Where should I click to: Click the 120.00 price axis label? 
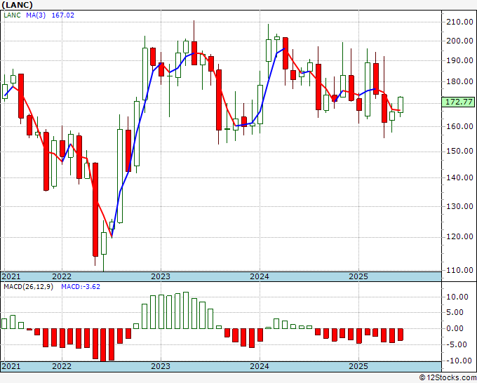tap(459, 236)
